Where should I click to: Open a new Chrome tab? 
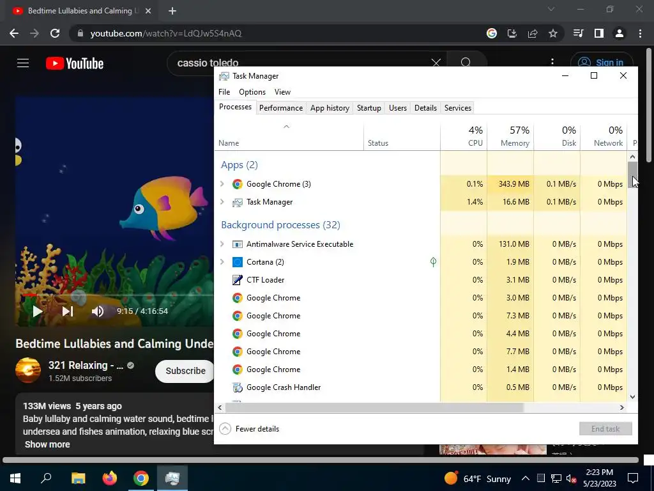[x=172, y=11]
